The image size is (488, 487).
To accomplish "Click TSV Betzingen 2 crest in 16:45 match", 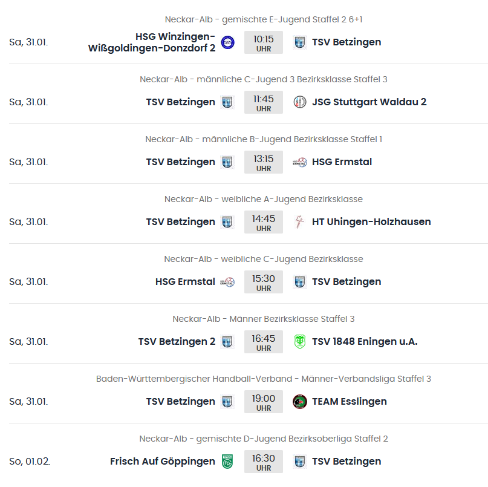I will point(227,342).
